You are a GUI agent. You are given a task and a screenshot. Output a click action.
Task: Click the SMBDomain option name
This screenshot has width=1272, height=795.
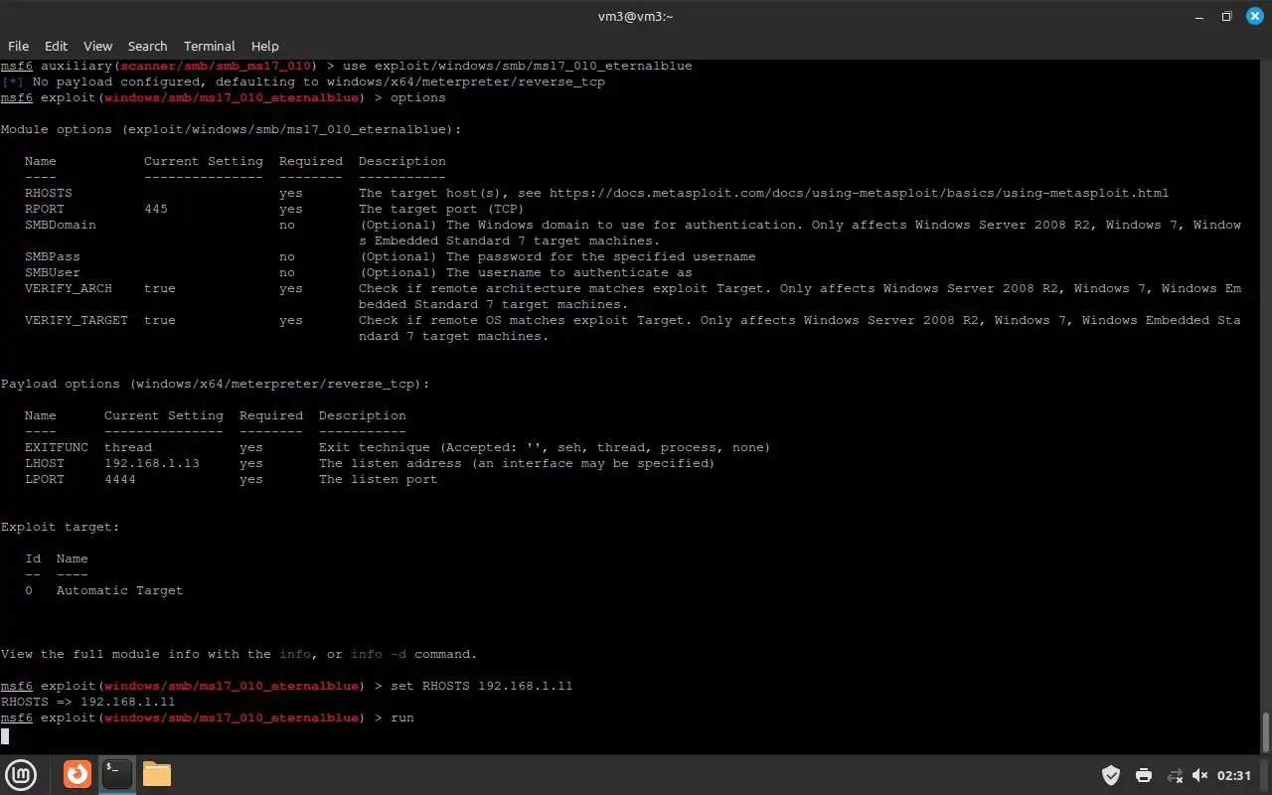61,225
